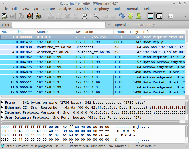Click the Expression... button
The width and height of the screenshot is (189, 149).
point(123,25)
